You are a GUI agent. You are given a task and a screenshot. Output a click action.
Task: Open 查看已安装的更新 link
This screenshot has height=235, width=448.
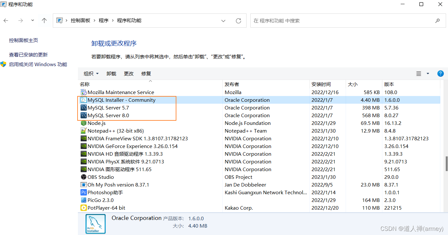(28, 55)
